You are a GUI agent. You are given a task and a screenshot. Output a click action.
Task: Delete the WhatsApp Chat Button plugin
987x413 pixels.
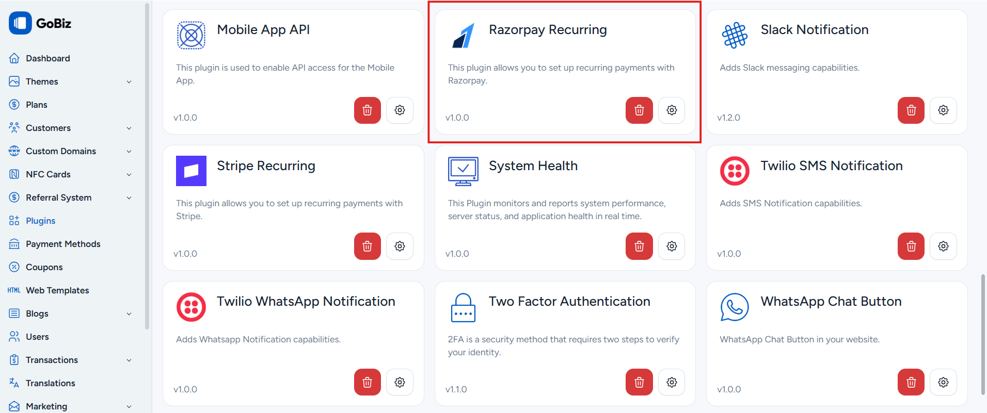tap(911, 382)
